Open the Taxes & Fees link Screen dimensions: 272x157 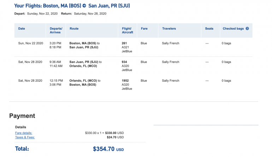coord(25,137)
